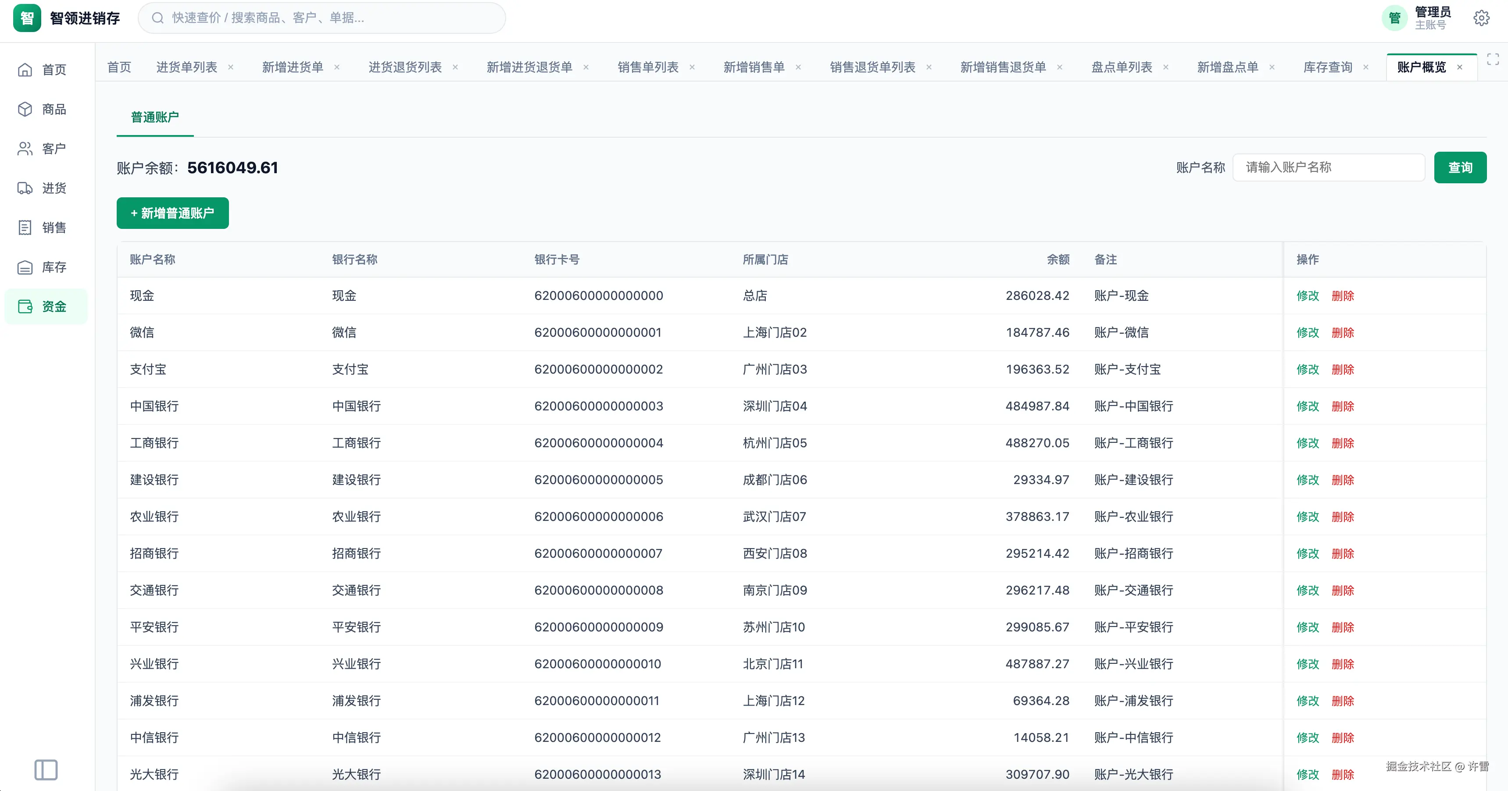The image size is (1508, 791).
Task: Open the 首页 home sidebar icon
Action: click(25, 70)
